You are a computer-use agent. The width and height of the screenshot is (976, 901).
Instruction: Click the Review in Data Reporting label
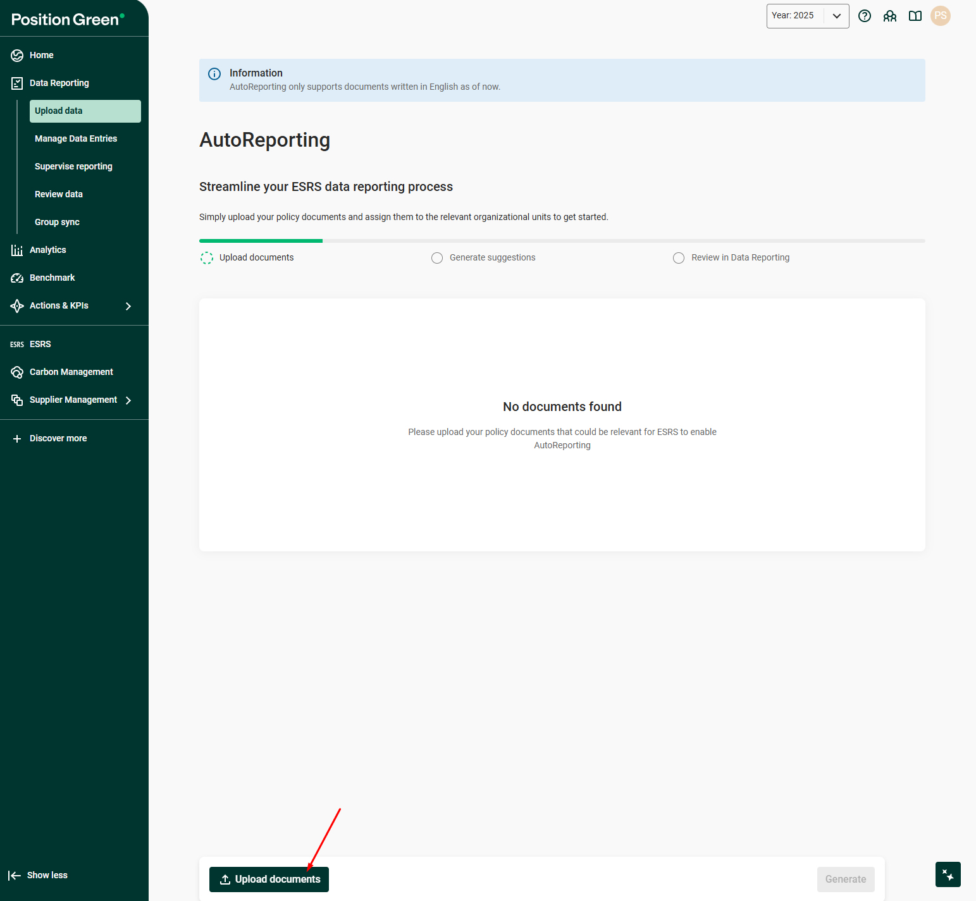tap(741, 258)
